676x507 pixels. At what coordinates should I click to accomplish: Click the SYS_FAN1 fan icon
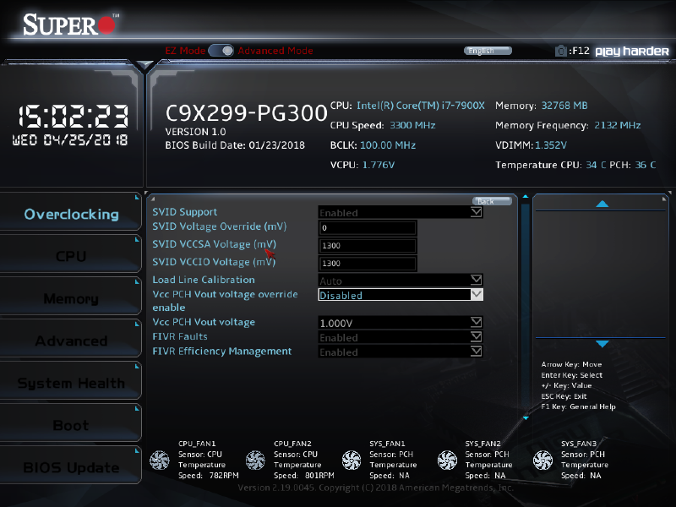pyautogui.click(x=352, y=460)
